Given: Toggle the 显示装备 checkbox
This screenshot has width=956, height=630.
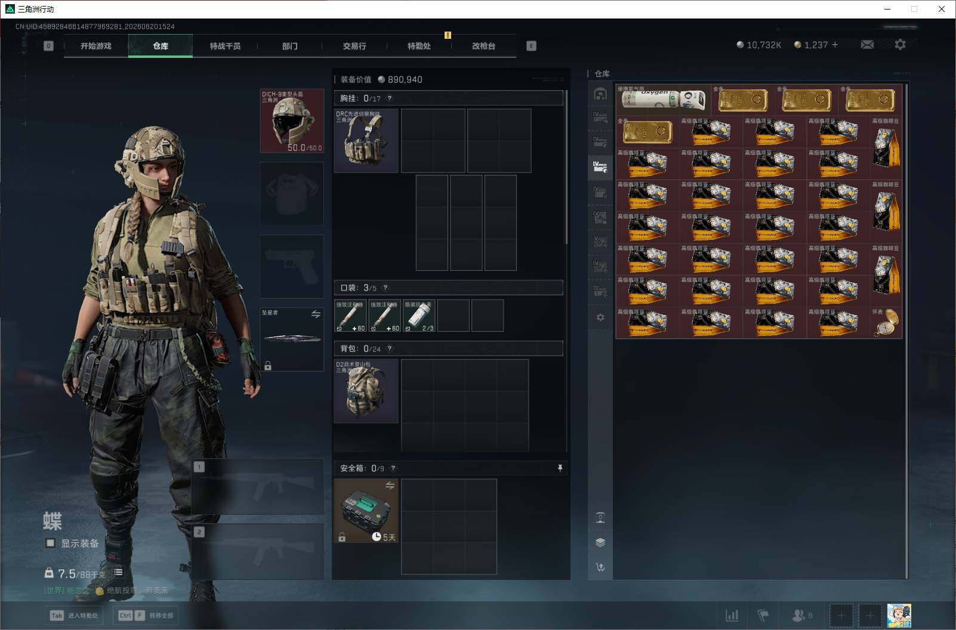Looking at the screenshot, I should [x=51, y=543].
